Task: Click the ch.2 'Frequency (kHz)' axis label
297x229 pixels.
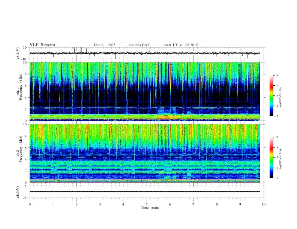Action: pos(21,149)
